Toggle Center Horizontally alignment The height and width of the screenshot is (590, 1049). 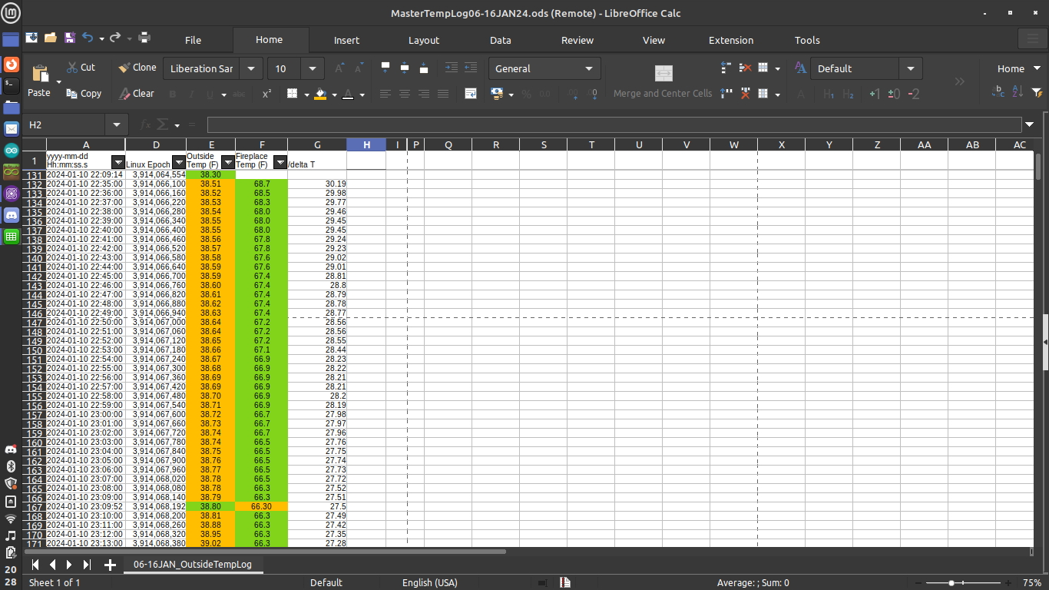pos(405,94)
